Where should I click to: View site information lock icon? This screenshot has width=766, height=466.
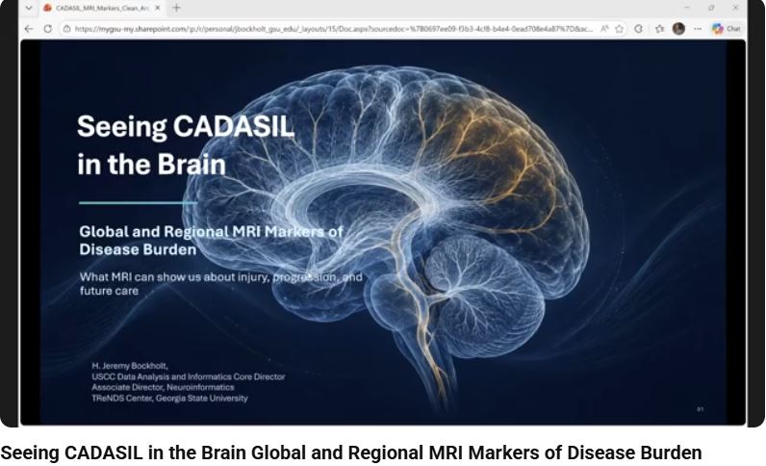(66, 29)
